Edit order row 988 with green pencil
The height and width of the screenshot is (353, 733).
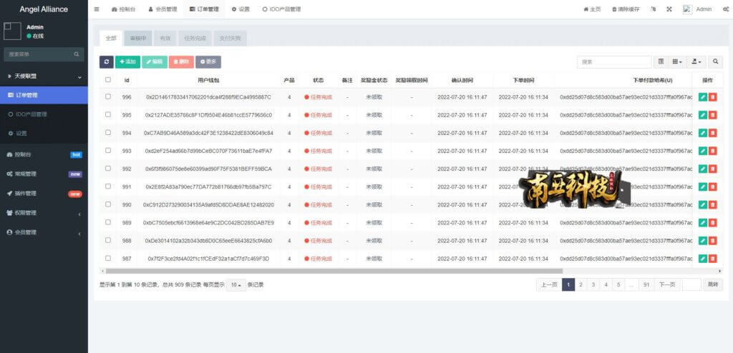(703, 241)
